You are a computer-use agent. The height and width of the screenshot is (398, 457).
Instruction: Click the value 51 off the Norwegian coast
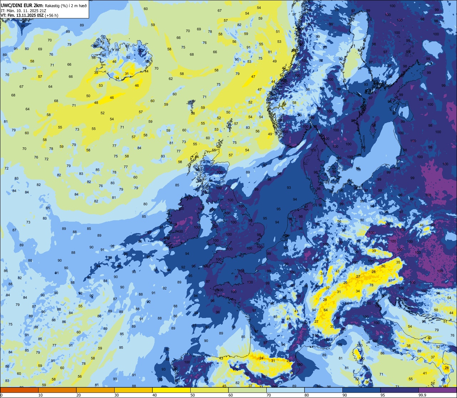click(278, 31)
